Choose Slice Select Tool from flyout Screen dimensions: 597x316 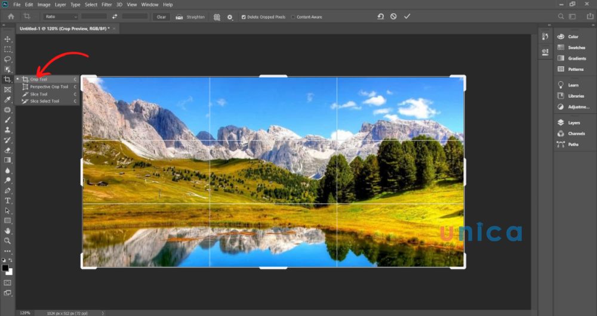(x=47, y=101)
